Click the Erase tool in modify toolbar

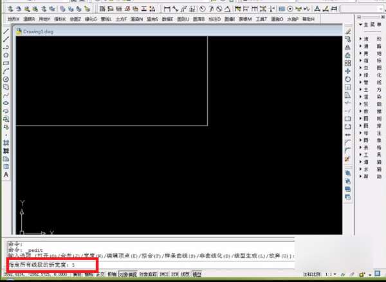(x=347, y=32)
